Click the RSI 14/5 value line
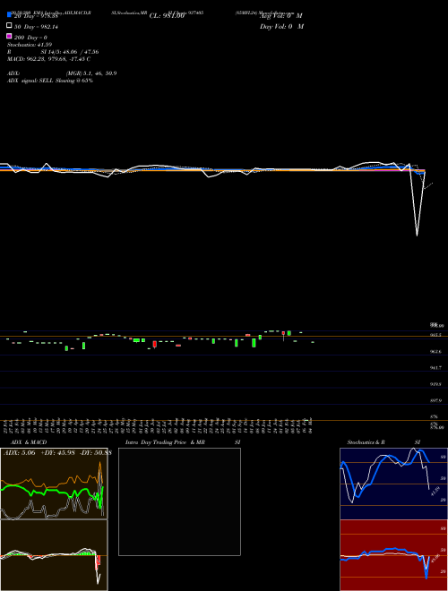The width and height of the screenshot is (448, 591). (53, 52)
